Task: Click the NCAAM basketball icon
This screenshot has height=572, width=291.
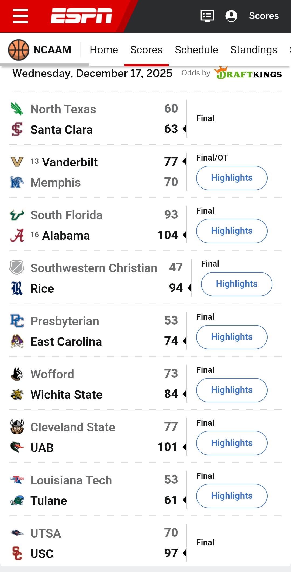Action: [x=19, y=50]
